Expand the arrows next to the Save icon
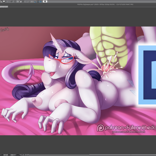Viewport: 156px width, 156px height. (6, 2)
